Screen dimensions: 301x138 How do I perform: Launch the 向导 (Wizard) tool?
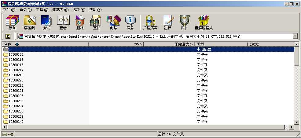pyautogui.click(x=113, y=22)
